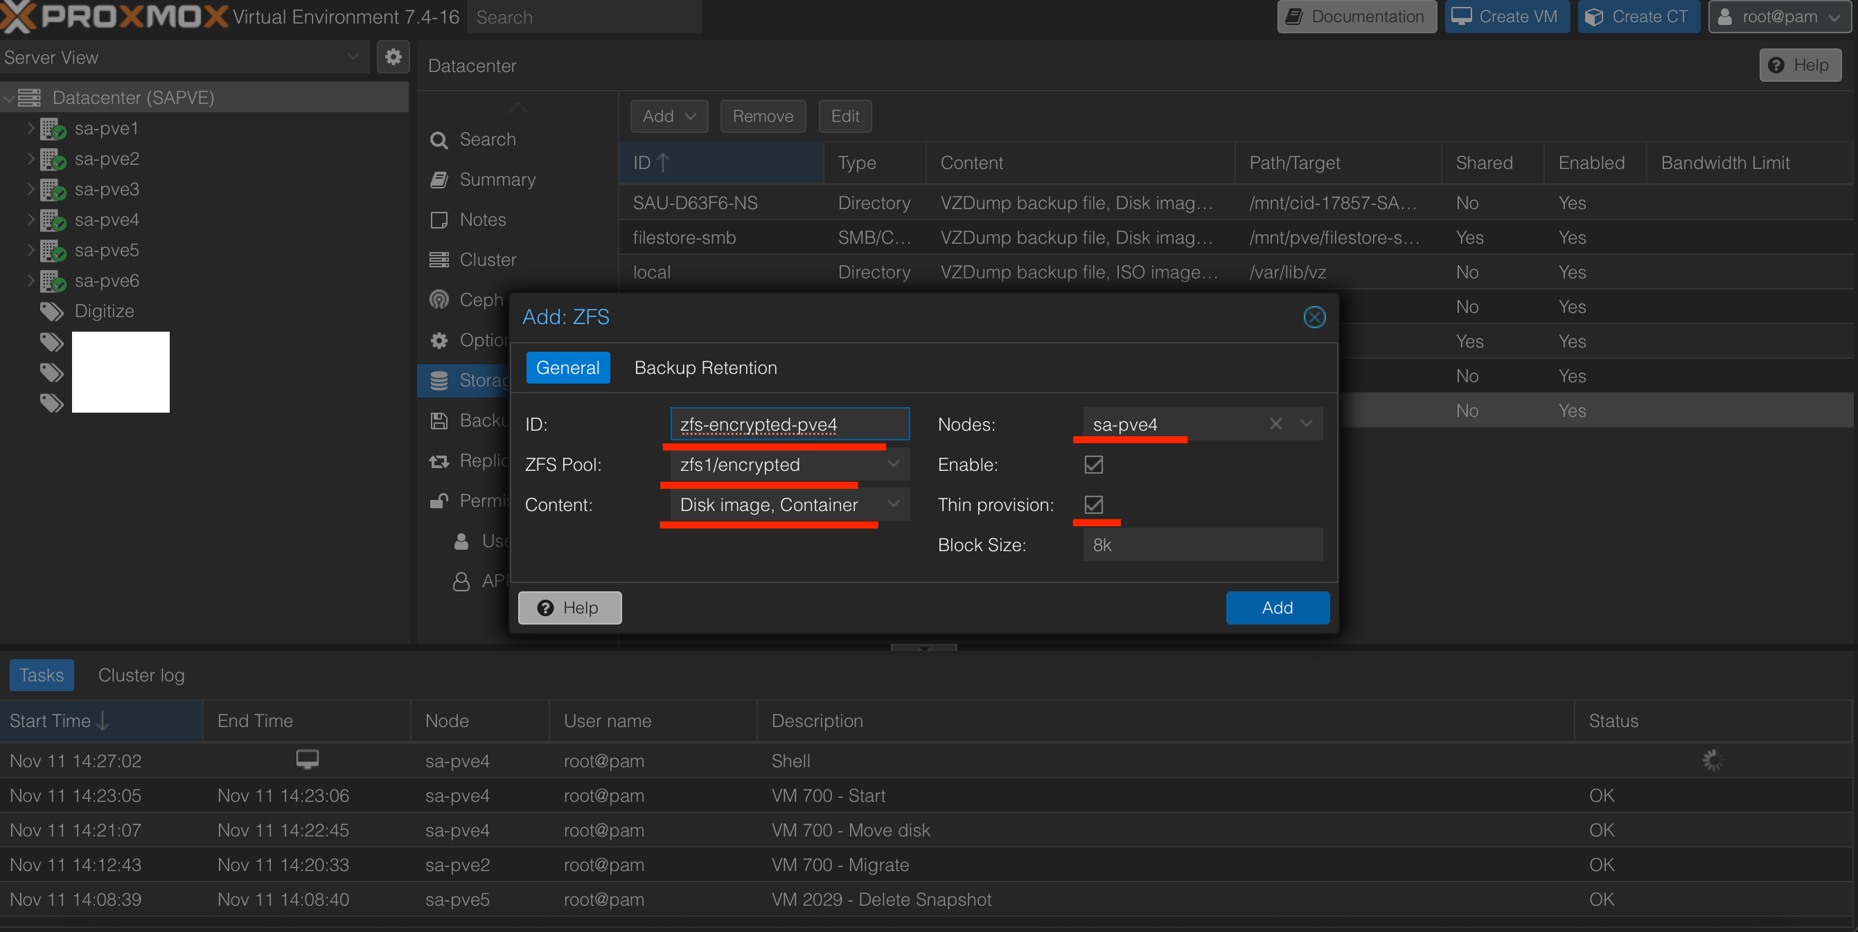Viewport: 1858px width, 932px height.
Task: Open the Notes panel for the Datacenter
Action: point(483,219)
